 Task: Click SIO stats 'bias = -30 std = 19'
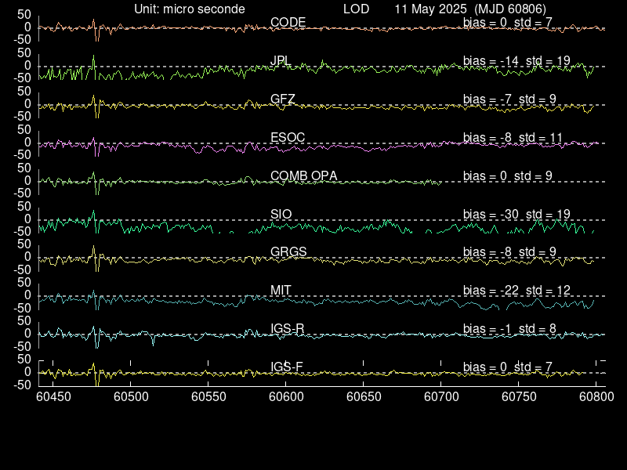click(516, 214)
